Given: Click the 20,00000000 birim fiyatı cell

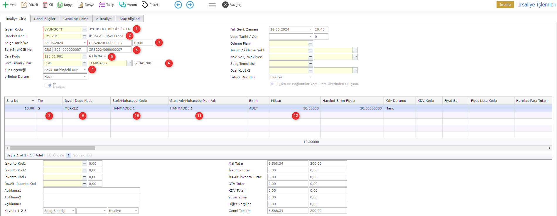Looking at the screenshot, I should 352,108.
